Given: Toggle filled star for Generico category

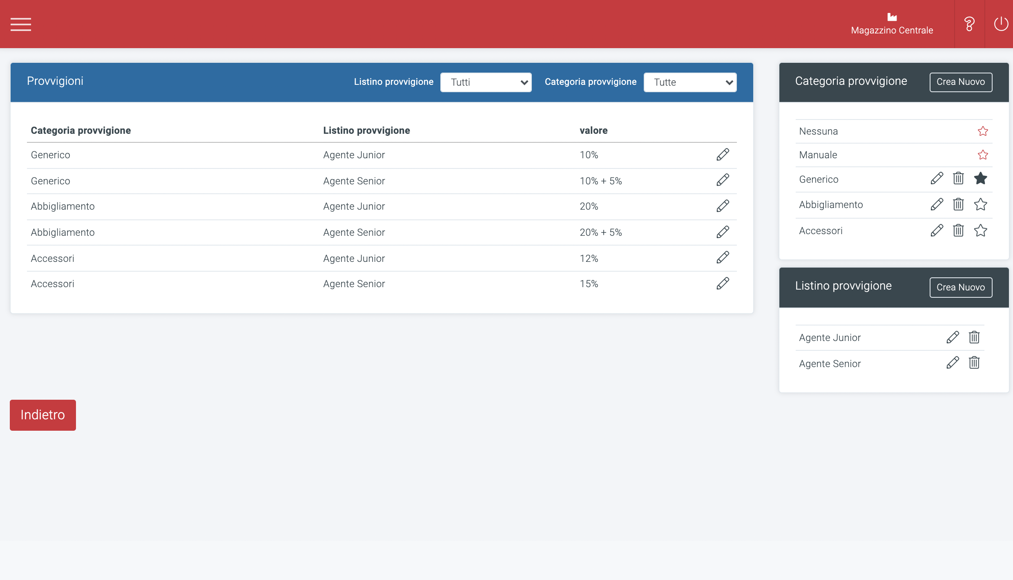Looking at the screenshot, I should [980, 178].
